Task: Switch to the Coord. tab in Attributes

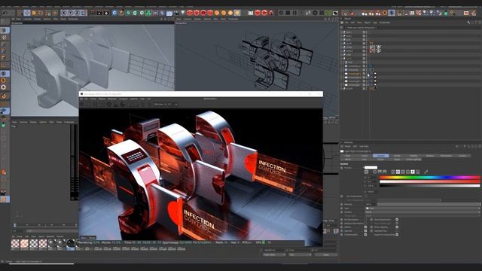Action: [365, 156]
